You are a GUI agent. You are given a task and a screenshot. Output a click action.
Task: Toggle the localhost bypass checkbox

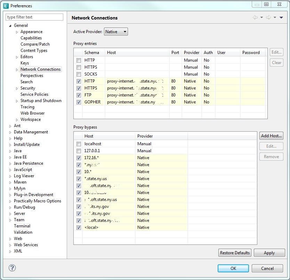tap(79, 144)
